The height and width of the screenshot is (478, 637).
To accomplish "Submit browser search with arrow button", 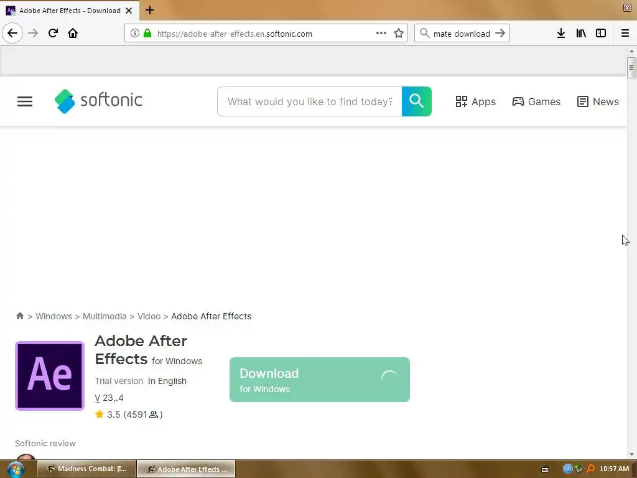I will pyautogui.click(x=500, y=34).
